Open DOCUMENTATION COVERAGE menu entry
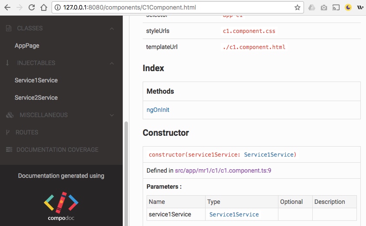Image resolution: width=366 pixels, height=226 pixels. pyautogui.click(x=57, y=150)
